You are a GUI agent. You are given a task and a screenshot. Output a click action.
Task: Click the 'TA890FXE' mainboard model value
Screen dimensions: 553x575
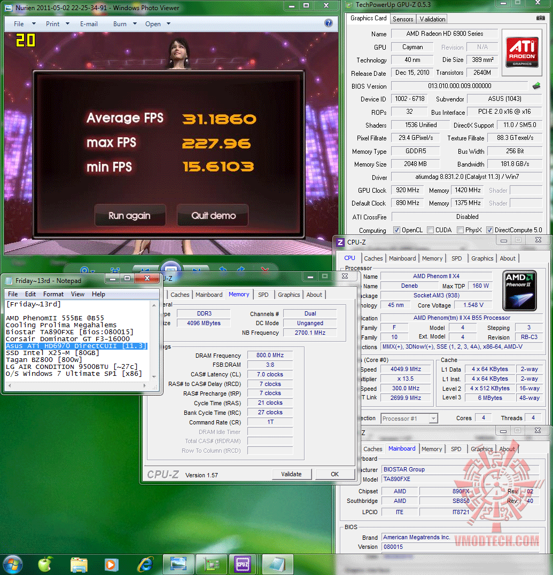460,479
